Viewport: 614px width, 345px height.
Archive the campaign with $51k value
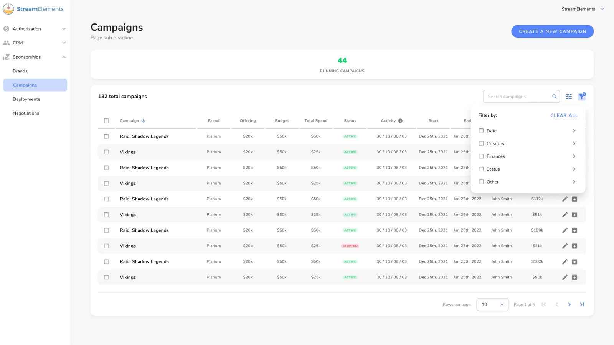click(x=574, y=215)
